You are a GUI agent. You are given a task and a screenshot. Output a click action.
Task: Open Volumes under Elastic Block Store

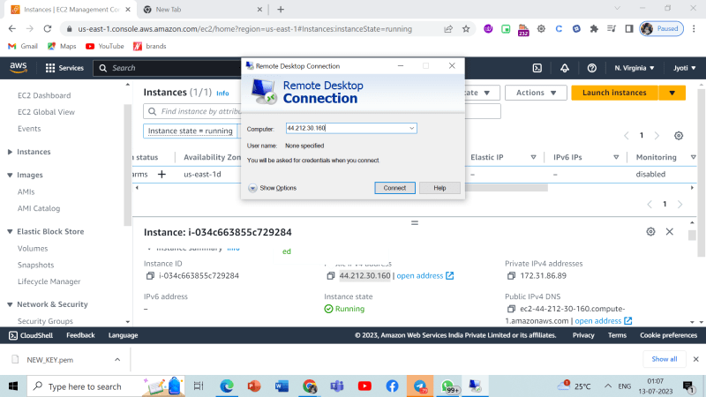33,249
